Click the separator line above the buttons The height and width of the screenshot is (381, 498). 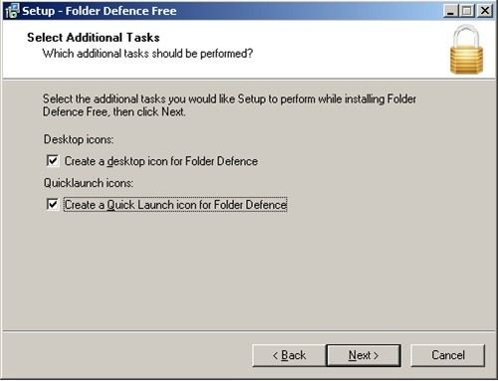[249, 330]
